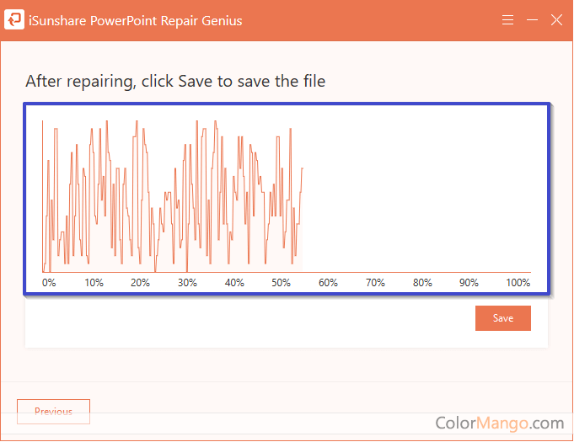
Task: Save the repaired file
Action: click(x=502, y=318)
